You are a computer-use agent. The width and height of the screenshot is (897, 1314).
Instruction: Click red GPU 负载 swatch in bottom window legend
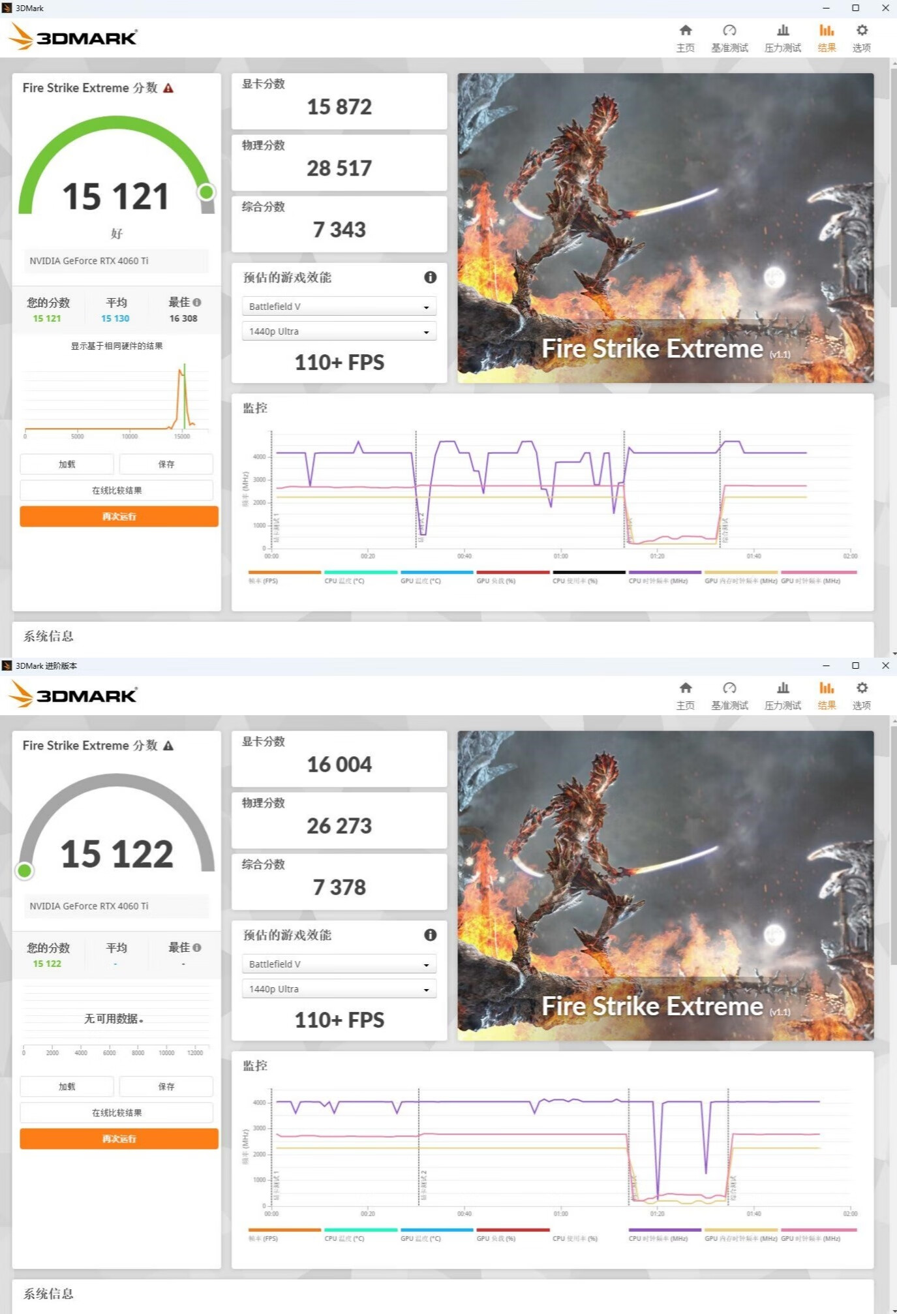click(x=513, y=1230)
